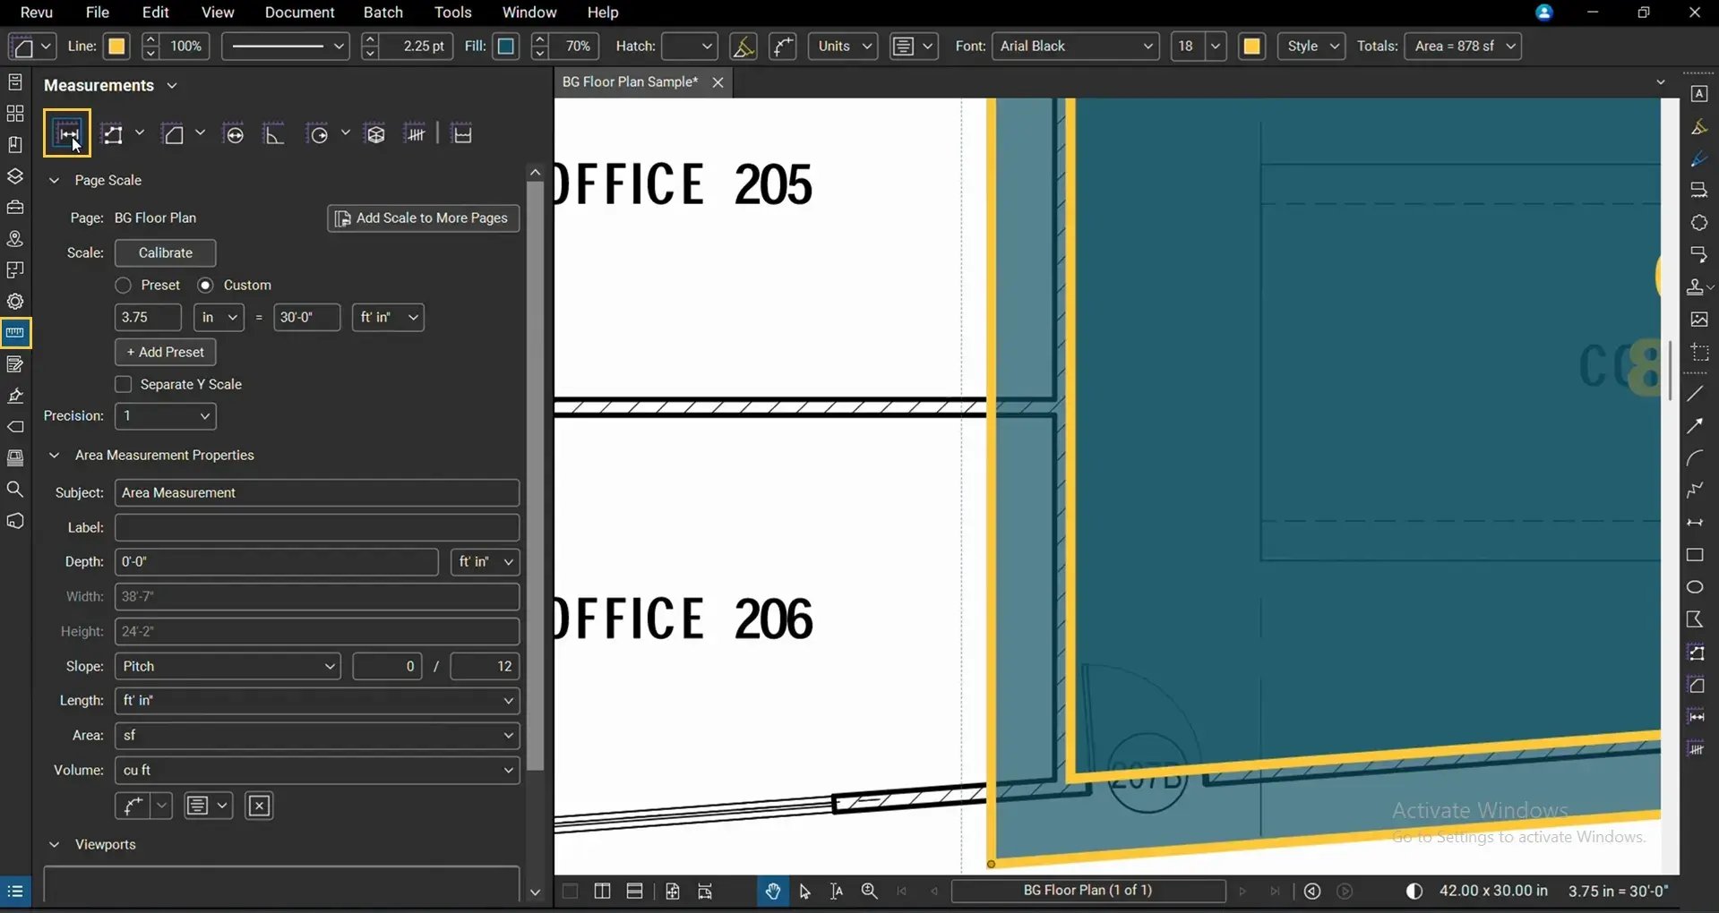Open the Batch menu
Viewport: 1719px width, 913px height.
click(382, 13)
